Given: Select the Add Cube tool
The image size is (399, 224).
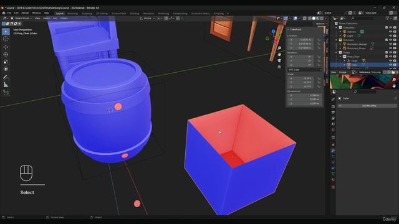Looking at the screenshot, I should point(6,93).
